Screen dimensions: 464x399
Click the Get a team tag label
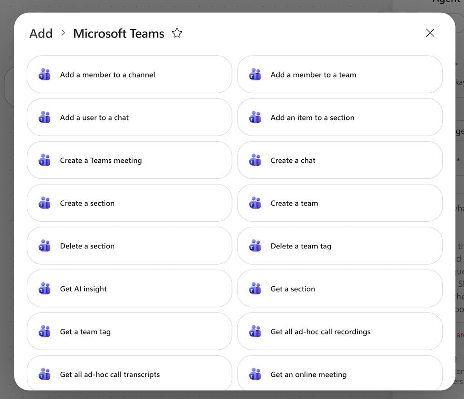tap(85, 332)
